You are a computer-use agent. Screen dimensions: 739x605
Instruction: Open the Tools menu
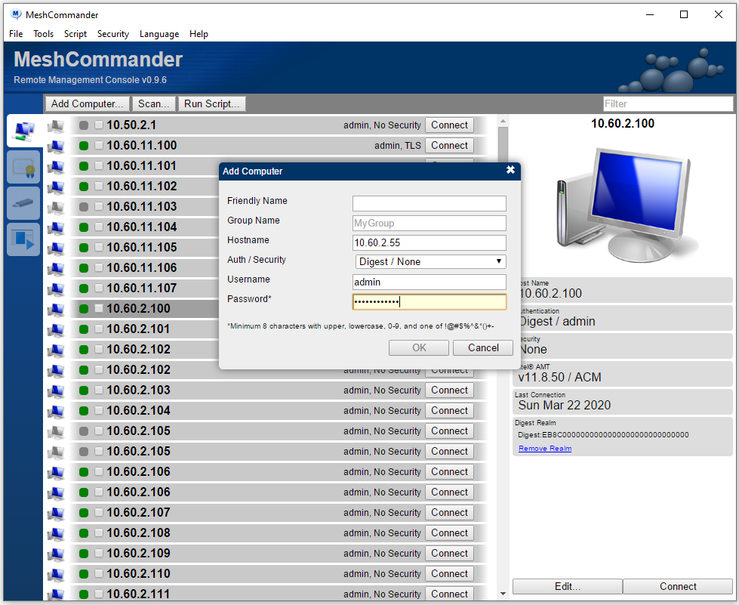pos(44,34)
